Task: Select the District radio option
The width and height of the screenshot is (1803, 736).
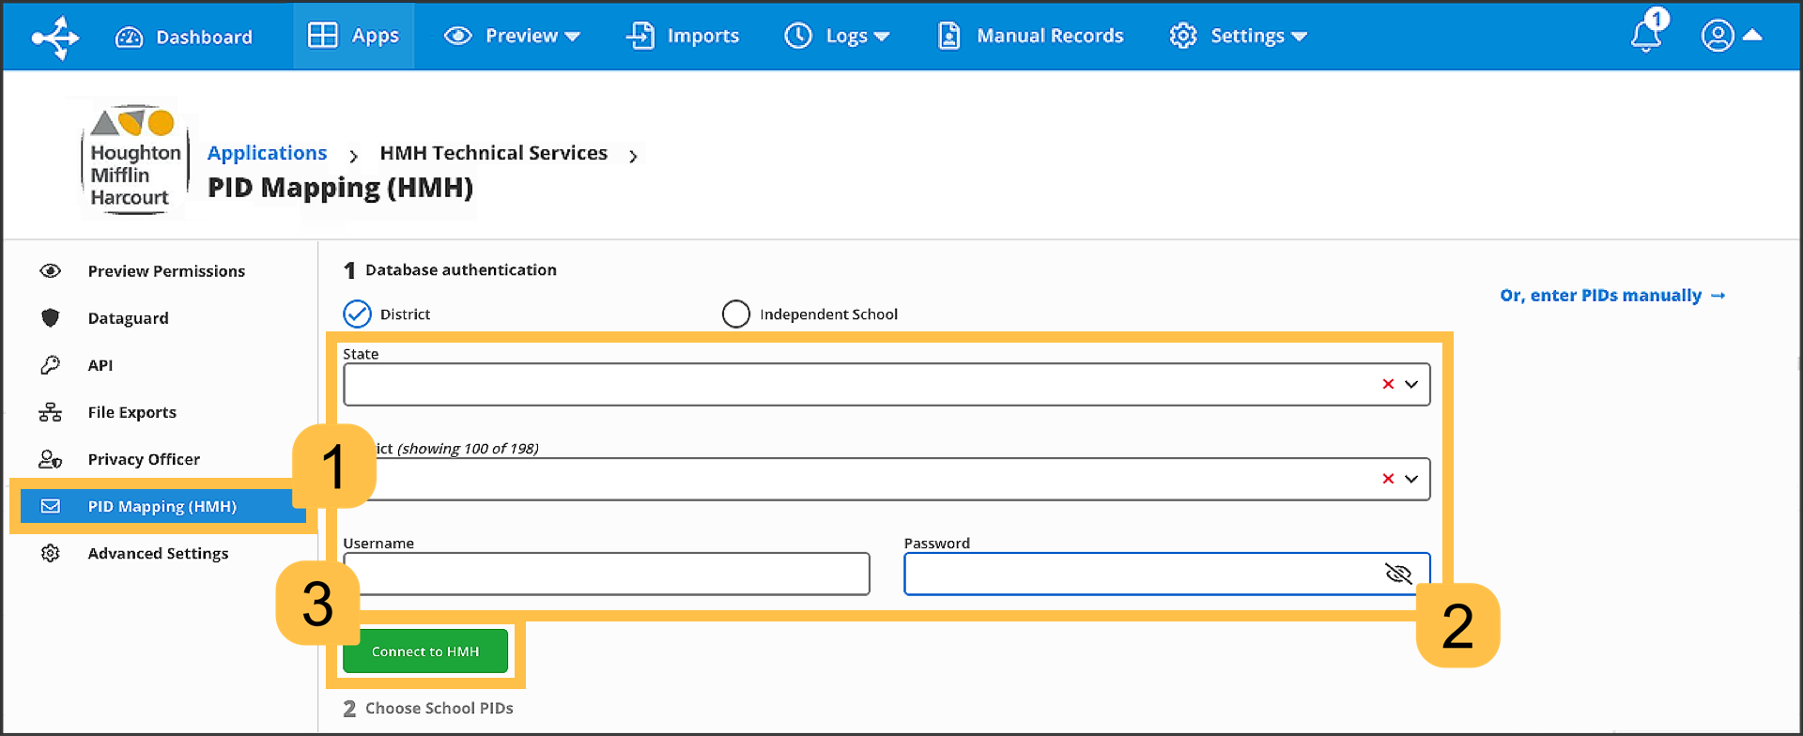Action: tap(358, 314)
